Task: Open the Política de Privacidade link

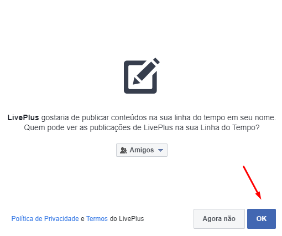Action: tap(45, 219)
